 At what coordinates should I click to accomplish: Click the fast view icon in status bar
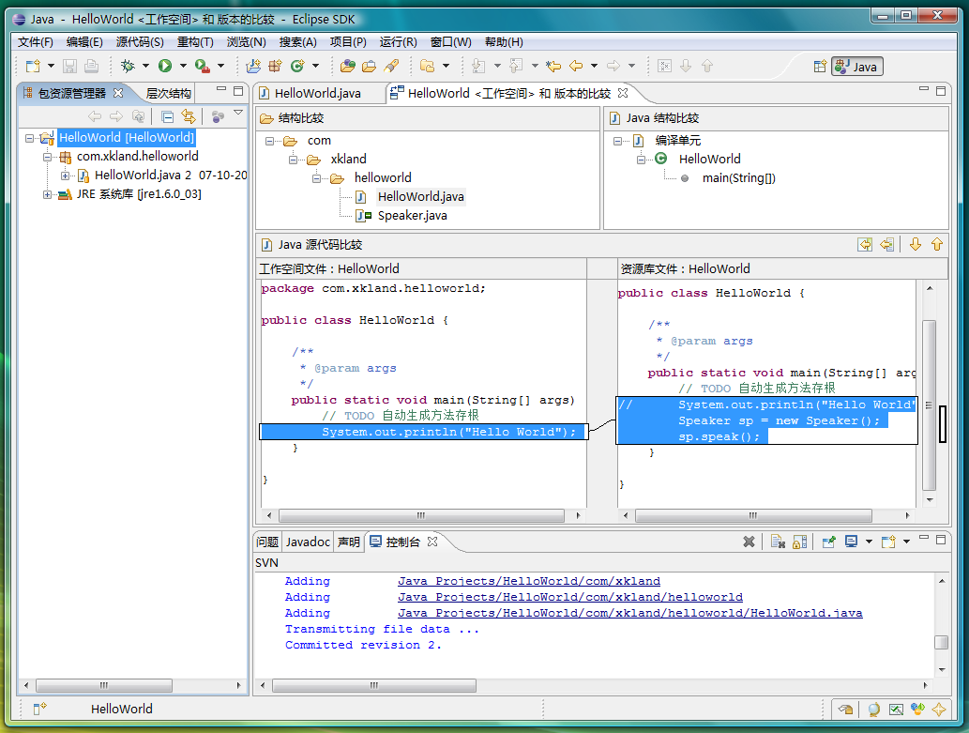point(39,709)
